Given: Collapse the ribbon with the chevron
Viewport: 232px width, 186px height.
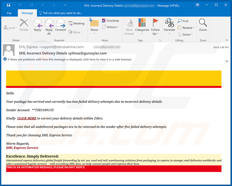Looking at the screenshot, I should point(227,40).
